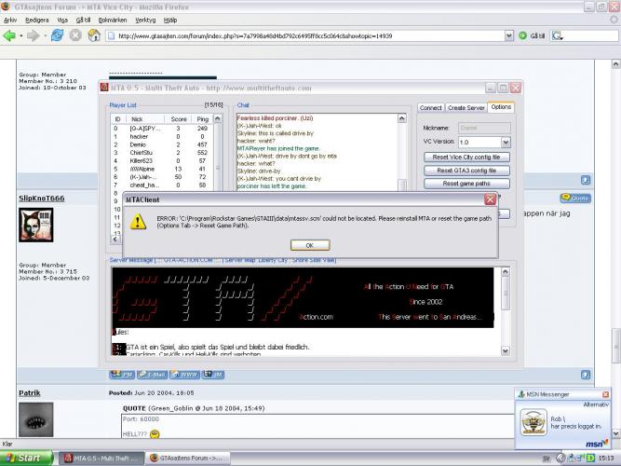621x466 pixels.
Task: Open the VC Version dropdown
Action: point(506,142)
